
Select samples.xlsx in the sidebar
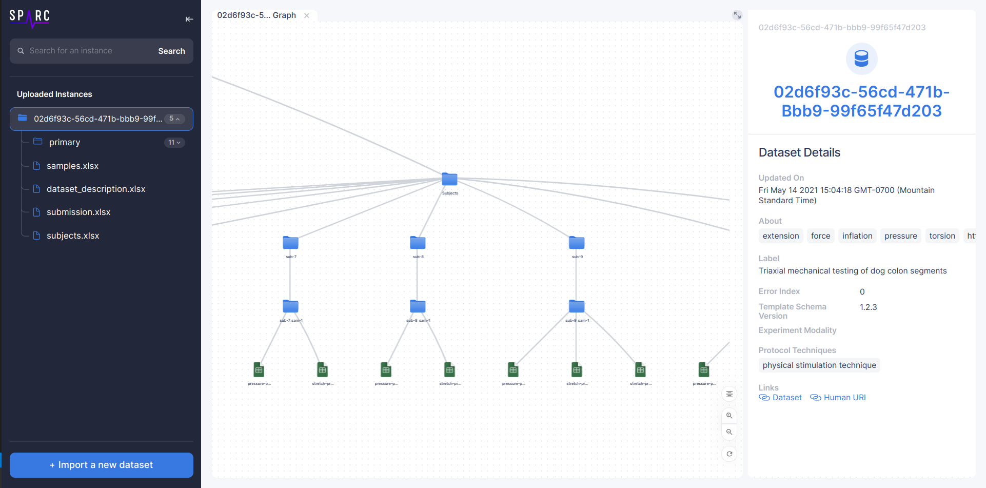[x=72, y=166]
